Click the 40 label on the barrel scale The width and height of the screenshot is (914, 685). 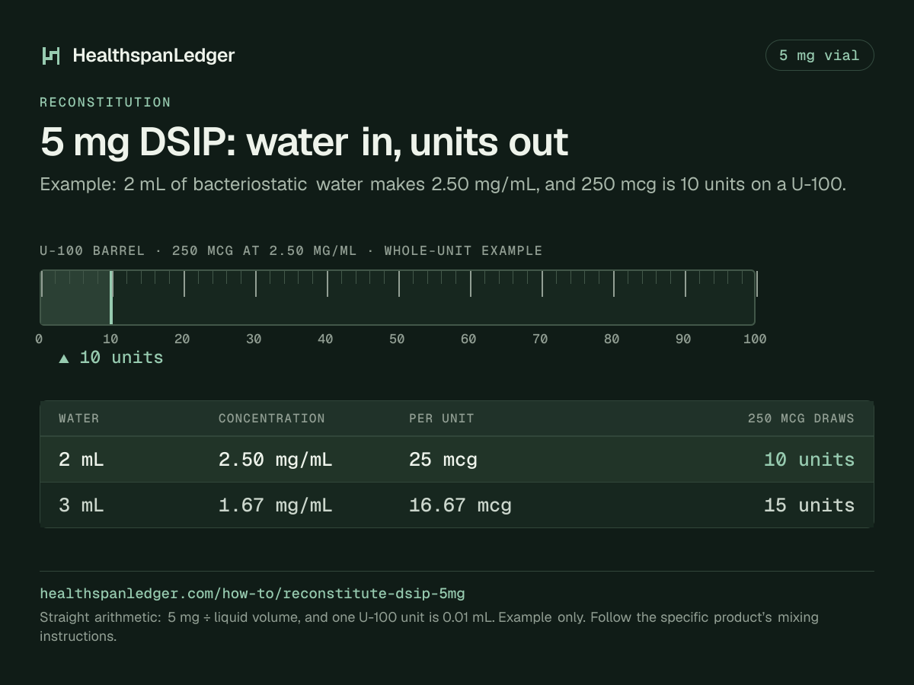[325, 339]
